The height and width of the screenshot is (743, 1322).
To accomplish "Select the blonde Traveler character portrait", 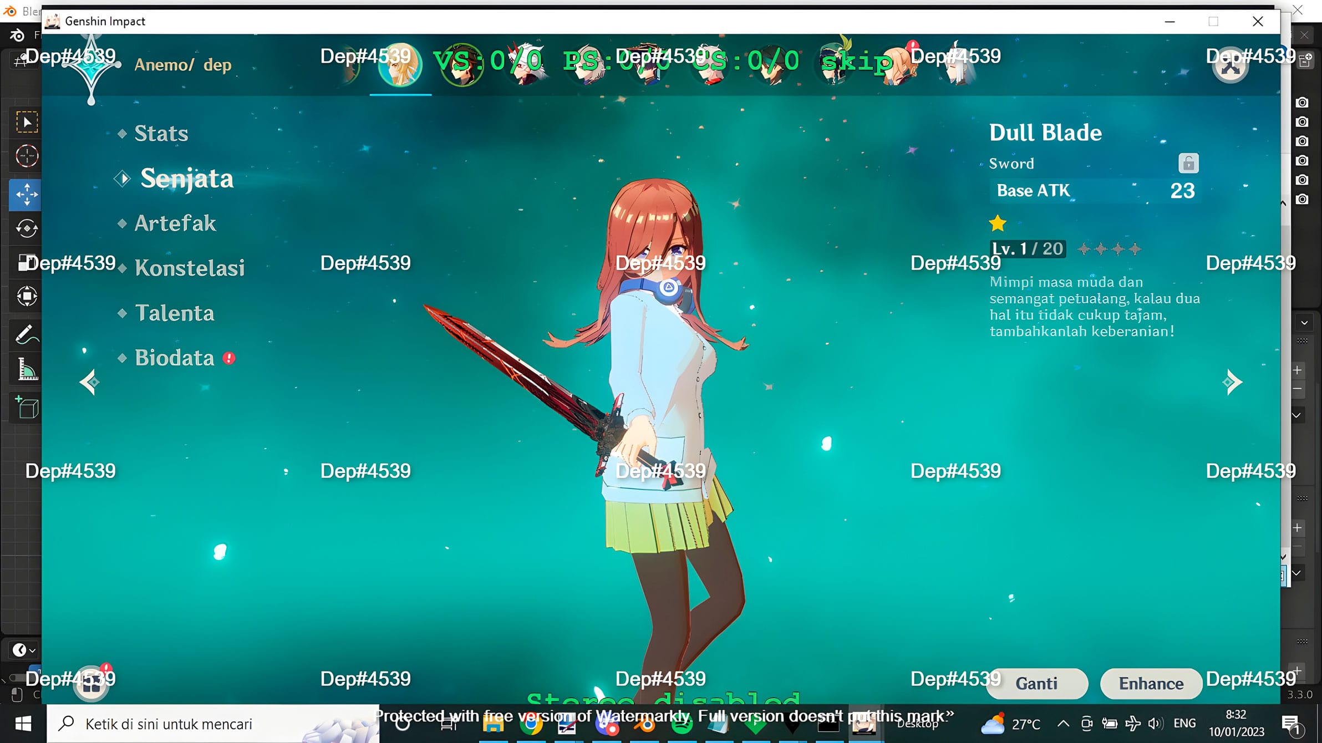I will point(400,65).
